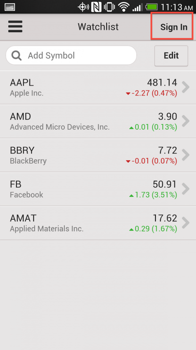Click the Edit watchlist button
This screenshot has height=350, width=196.
coord(171,56)
